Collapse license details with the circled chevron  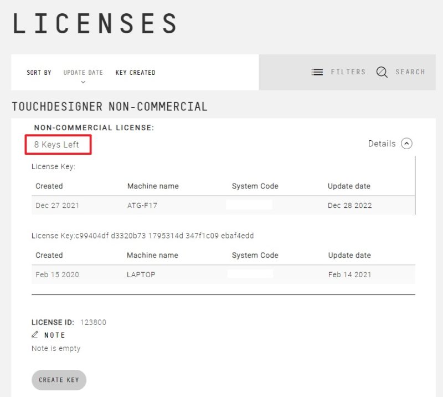[x=406, y=144]
